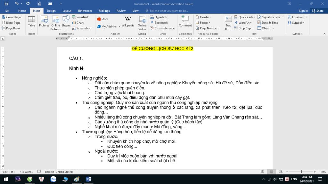The image size is (328, 184).
Task: Open the Page Number dropdown
Action: (208, 28)
